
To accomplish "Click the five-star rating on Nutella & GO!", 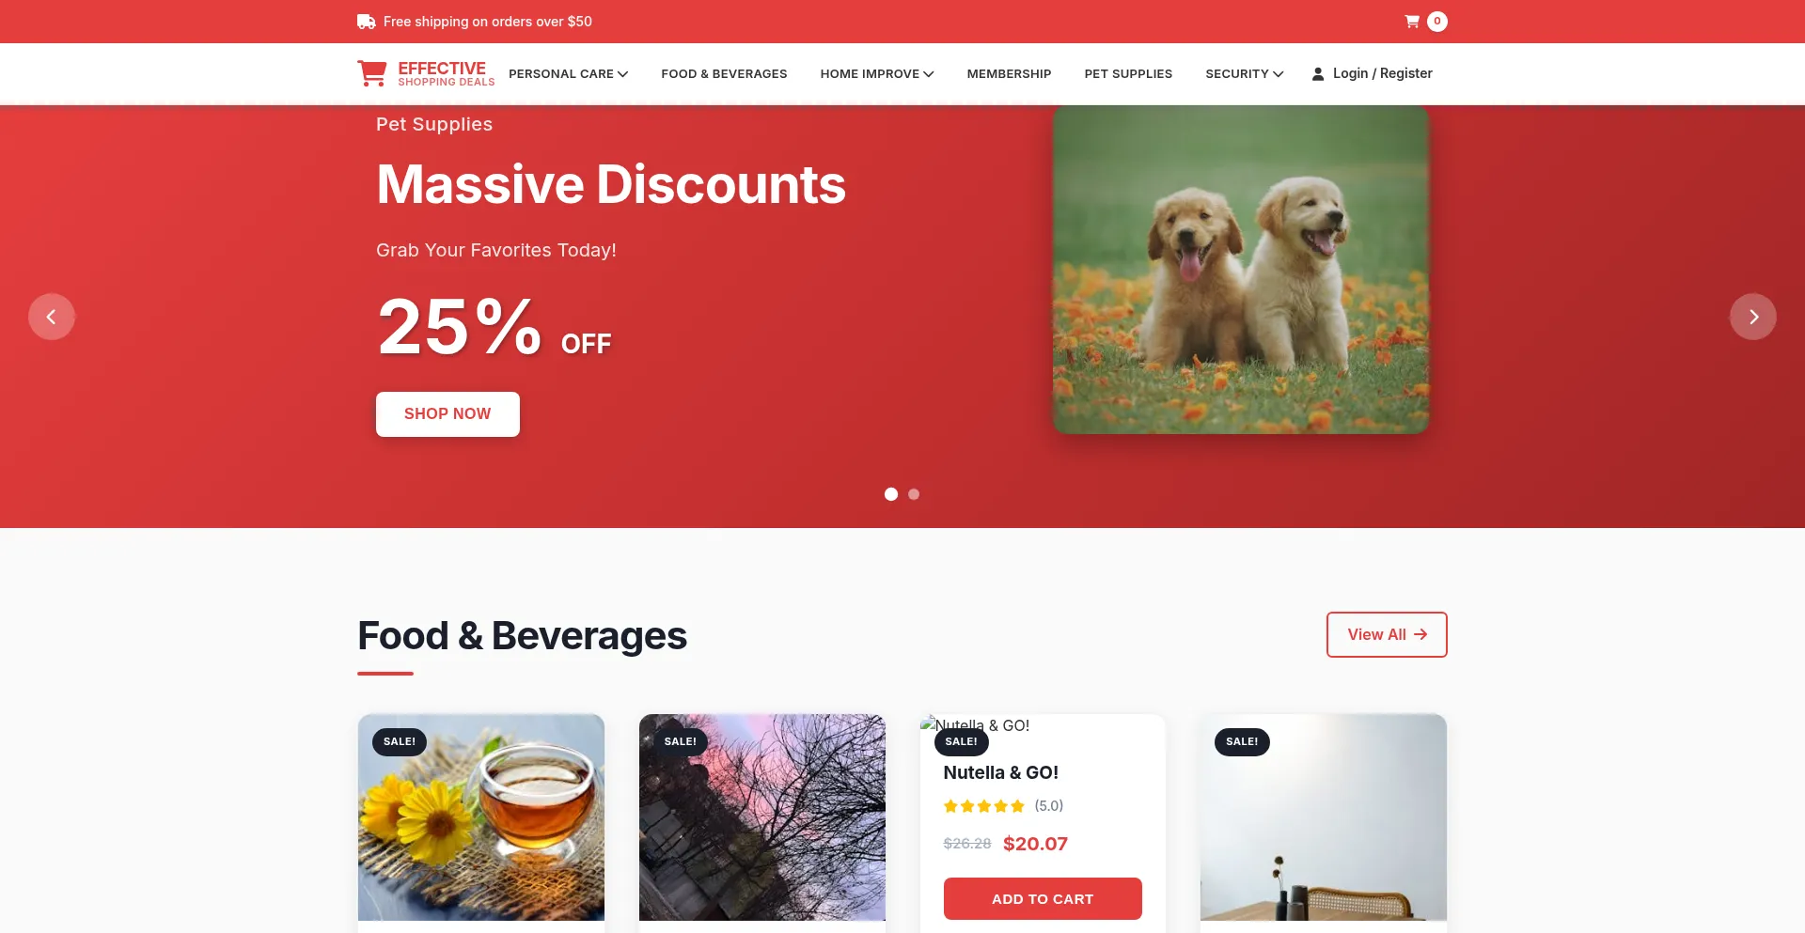I will 984,806.
